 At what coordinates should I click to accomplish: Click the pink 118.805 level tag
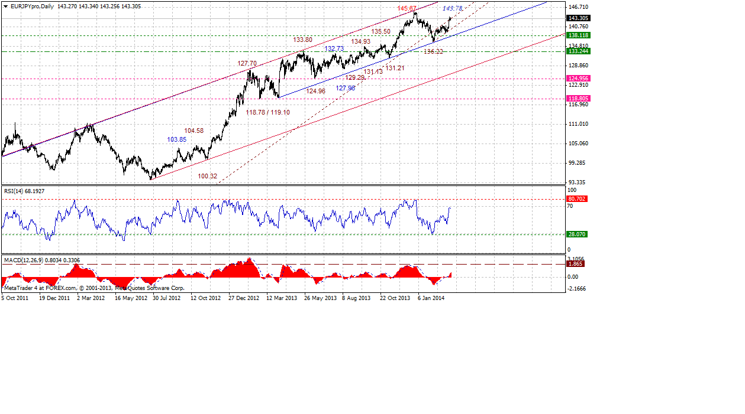(578, 99)
